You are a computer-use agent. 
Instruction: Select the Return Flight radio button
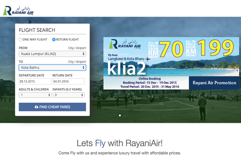pyautogui.click(x=54, y=39)
